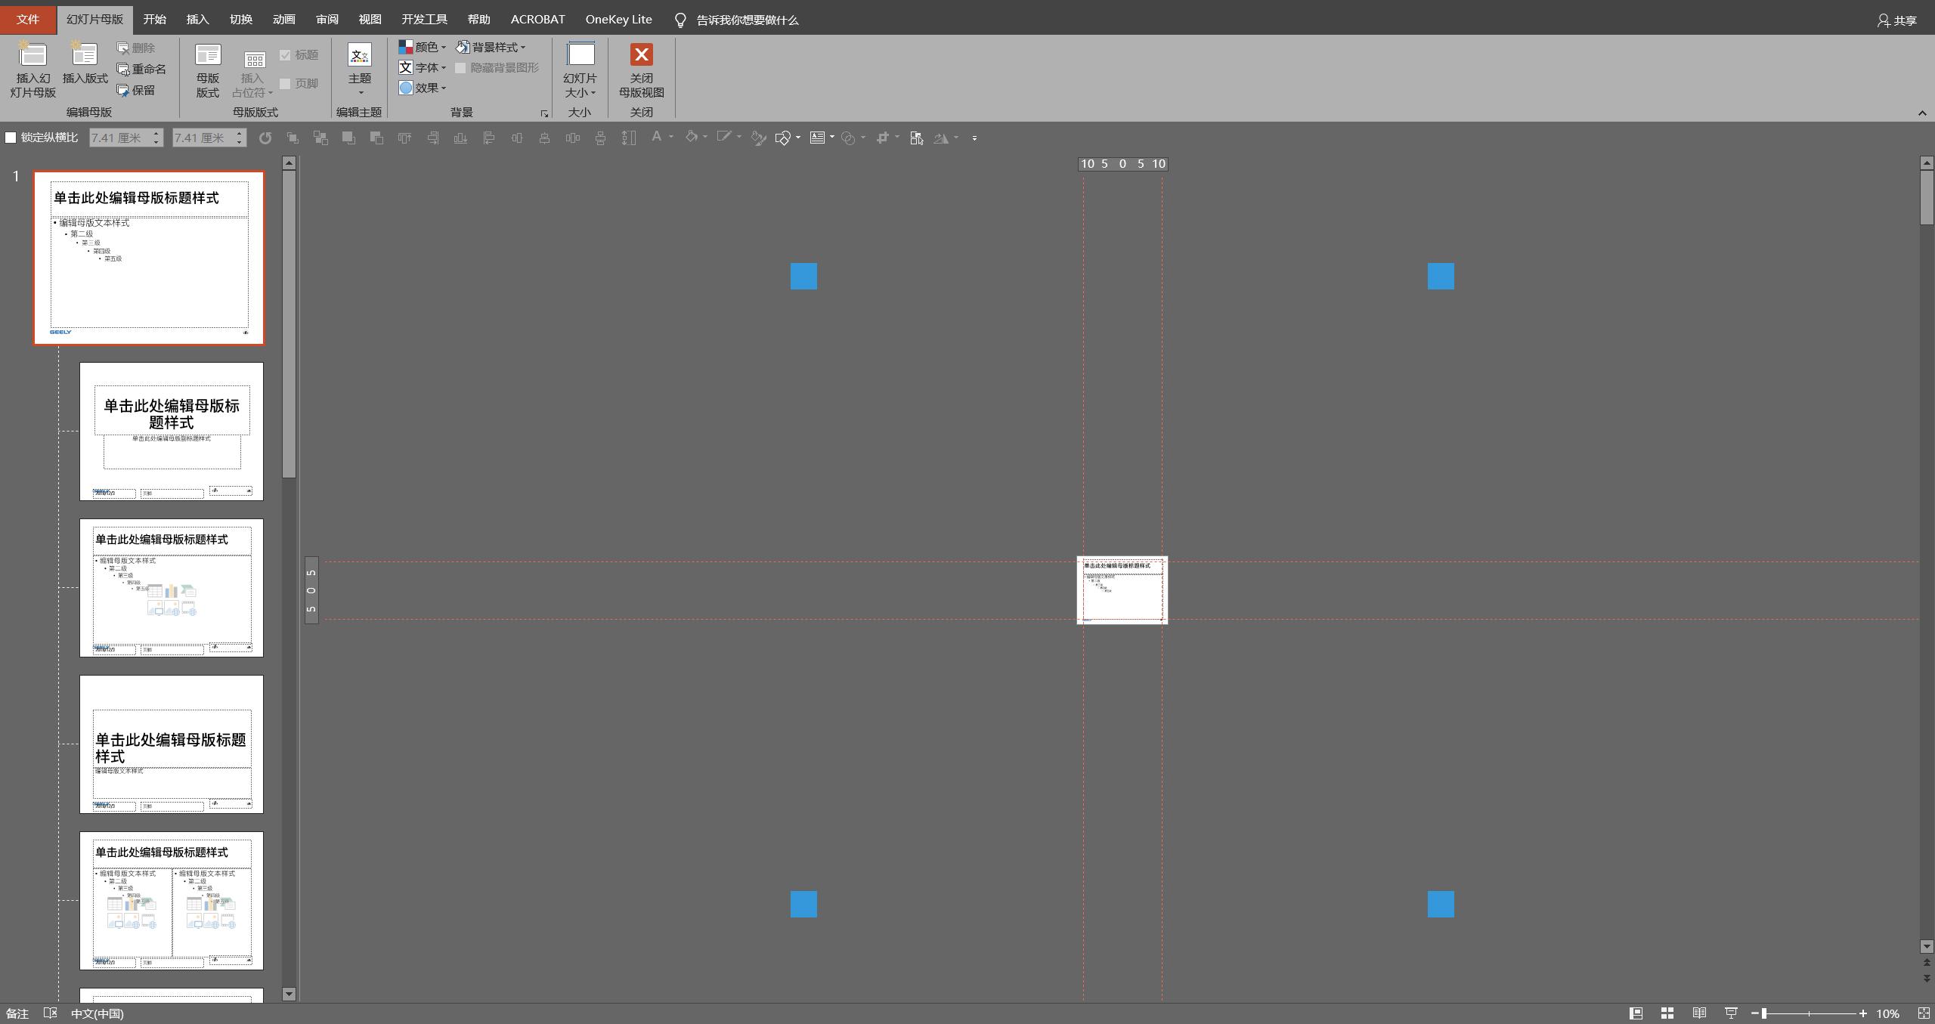Screen dimensions: 1935x1024
Task: Toggle lock aspect ratio checkbox
Action: (11, 138)
